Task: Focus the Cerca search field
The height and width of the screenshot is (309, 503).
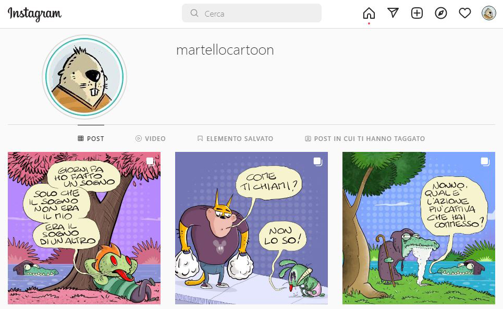Action: [x=251, y=13]
